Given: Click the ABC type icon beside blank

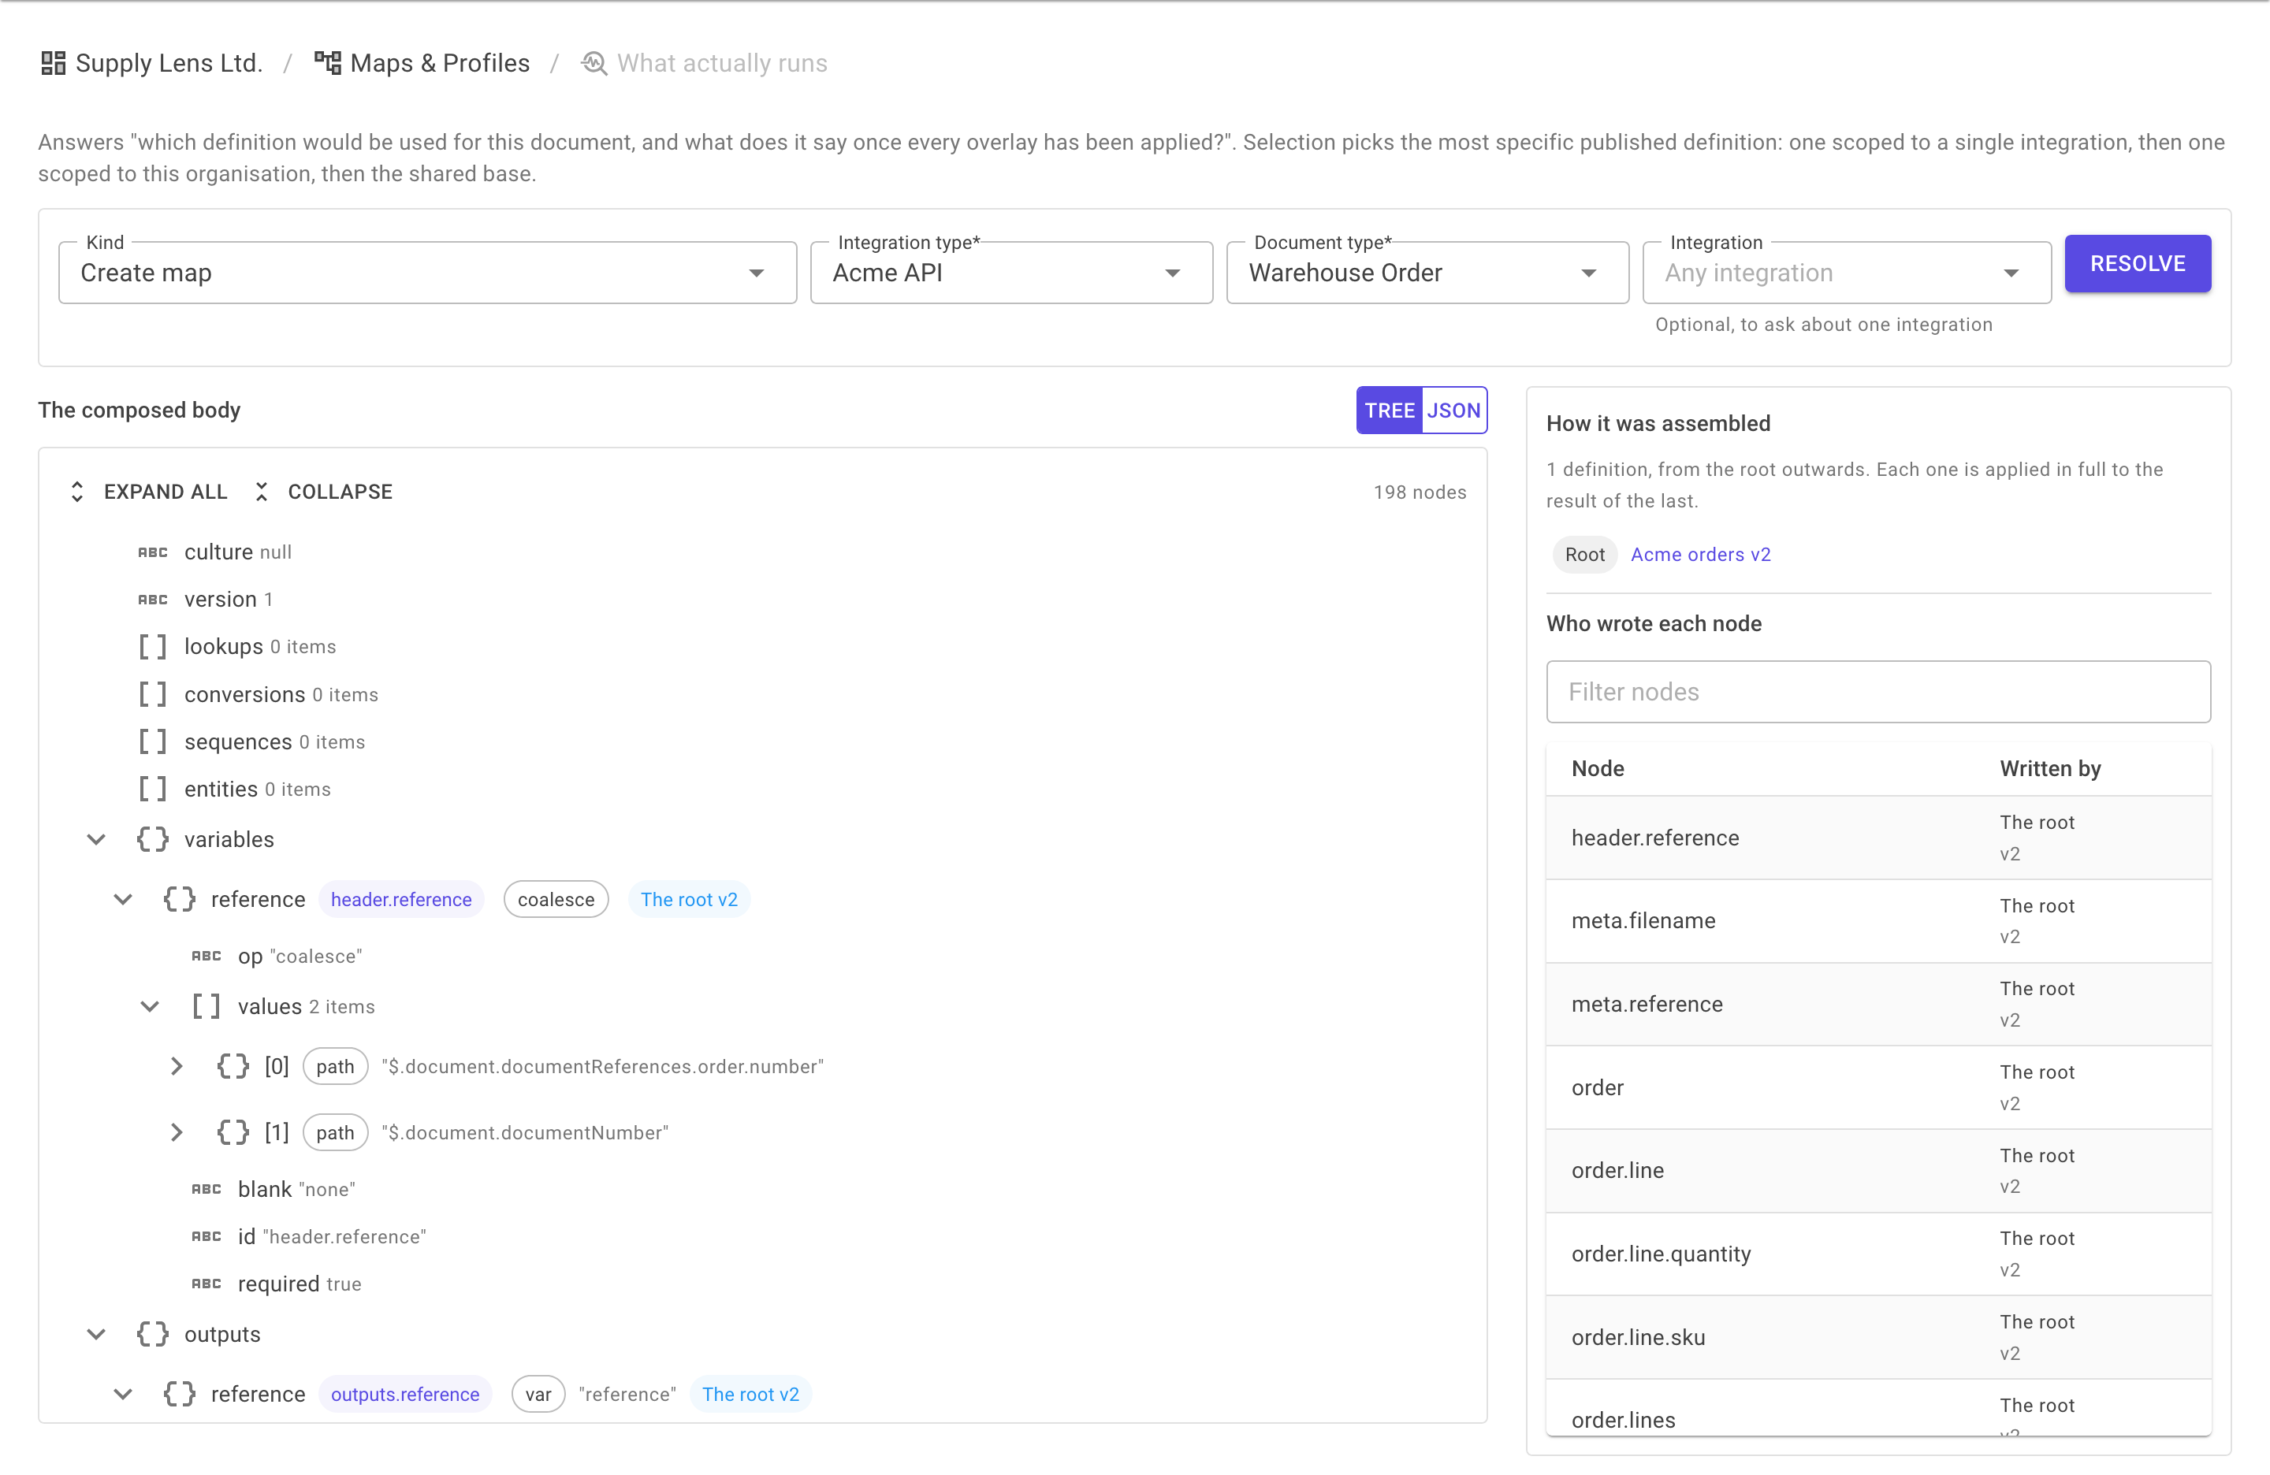Looking at the screenshot, I should pyautogui.click(x=206, y=1189).
